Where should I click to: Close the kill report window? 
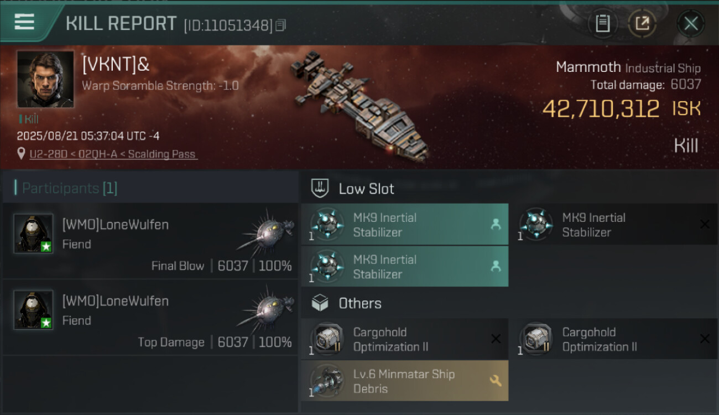[691, 24]
